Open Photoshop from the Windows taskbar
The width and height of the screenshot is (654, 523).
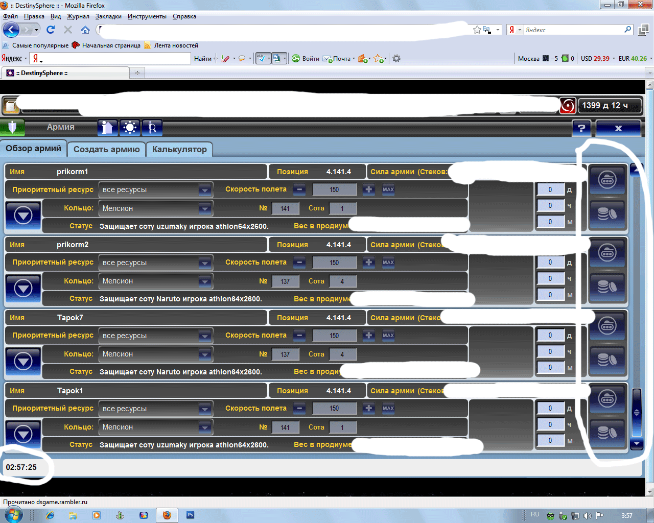[190, 515]
